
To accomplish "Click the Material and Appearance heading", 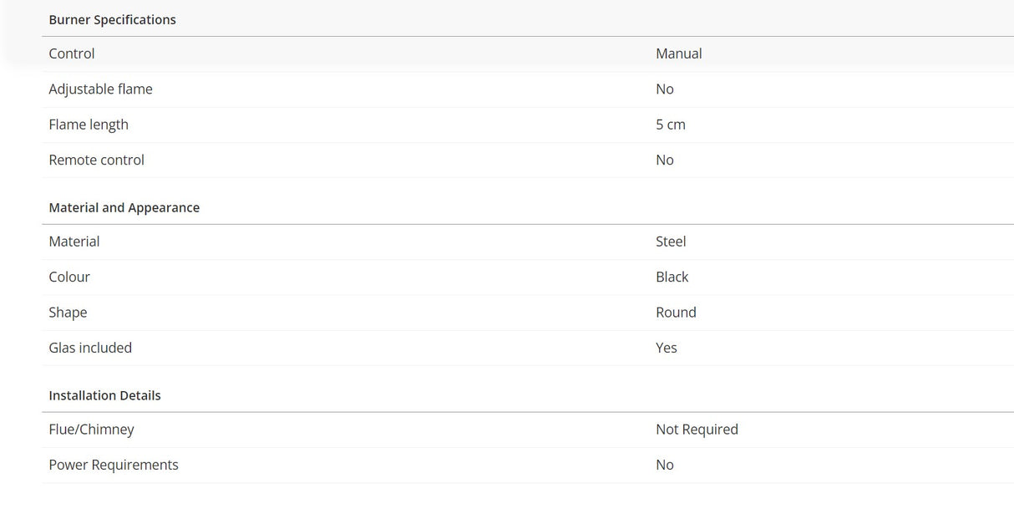I will 124,208.
